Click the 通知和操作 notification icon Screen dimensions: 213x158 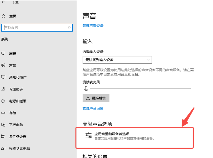(x=3, y=77)
